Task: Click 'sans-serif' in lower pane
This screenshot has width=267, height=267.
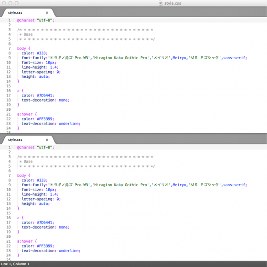Action: point(234,185)
